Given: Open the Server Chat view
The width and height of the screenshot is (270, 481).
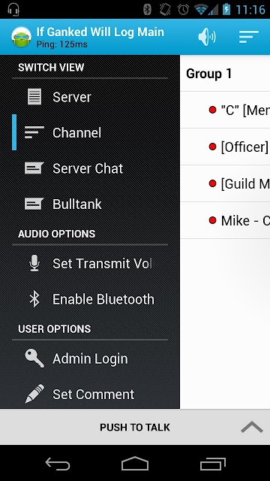Looking at the screenshot, I should 90,168.
